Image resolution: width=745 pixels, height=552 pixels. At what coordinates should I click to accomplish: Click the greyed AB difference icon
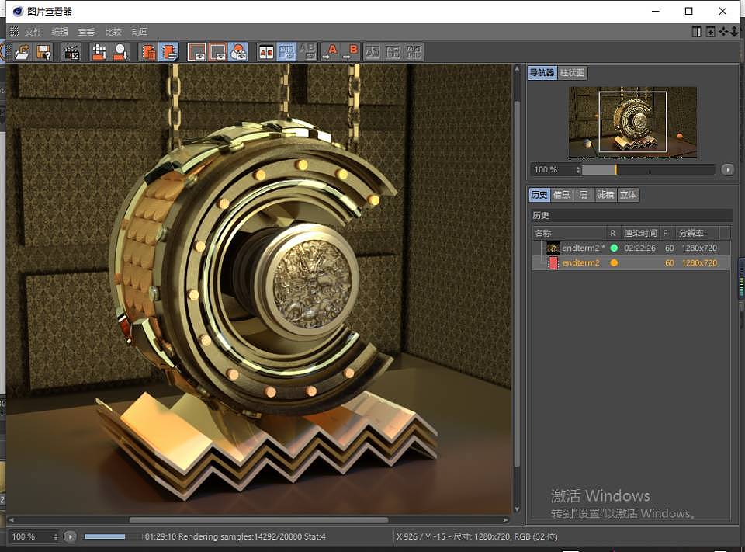coord(307,52)
